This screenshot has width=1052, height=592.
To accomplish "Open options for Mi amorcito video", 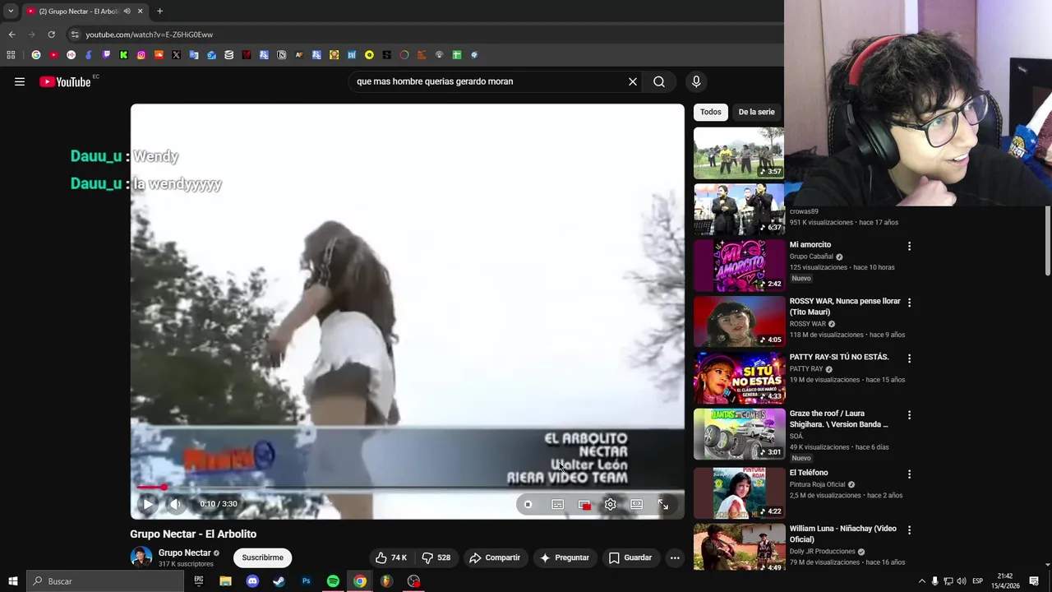I will click(x=909, y=246).
